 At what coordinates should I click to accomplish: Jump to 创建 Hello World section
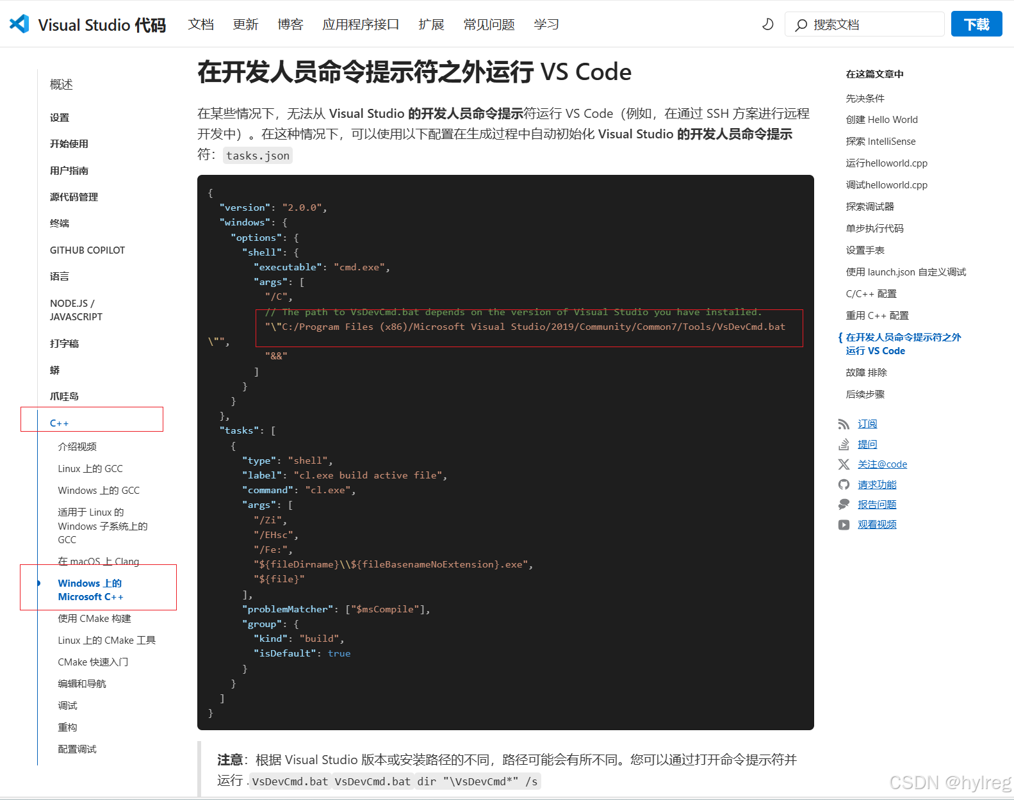[882, 120]
